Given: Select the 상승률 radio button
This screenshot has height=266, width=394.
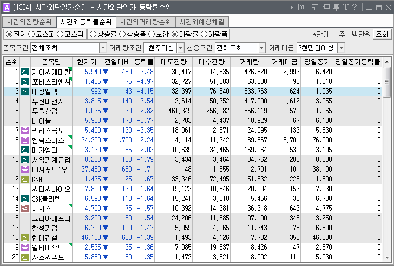Looking at the screenshot, I should click(93, 34).
